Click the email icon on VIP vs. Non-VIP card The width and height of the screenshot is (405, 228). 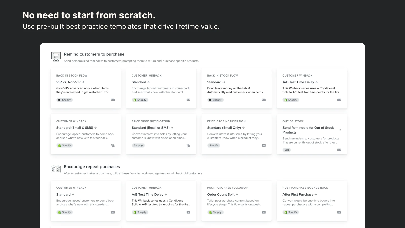click(113, 100)
